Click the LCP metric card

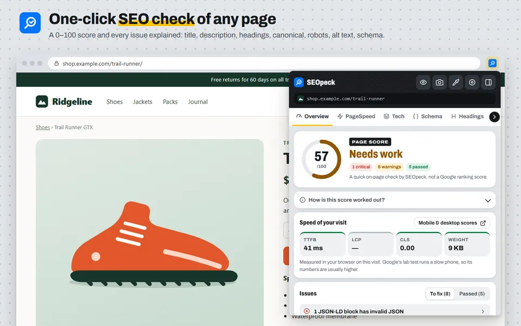(371, 244)
